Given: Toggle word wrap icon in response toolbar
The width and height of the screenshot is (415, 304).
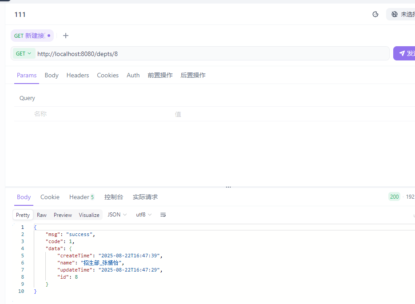Looking at the screenshot, I should coord(163,215).
